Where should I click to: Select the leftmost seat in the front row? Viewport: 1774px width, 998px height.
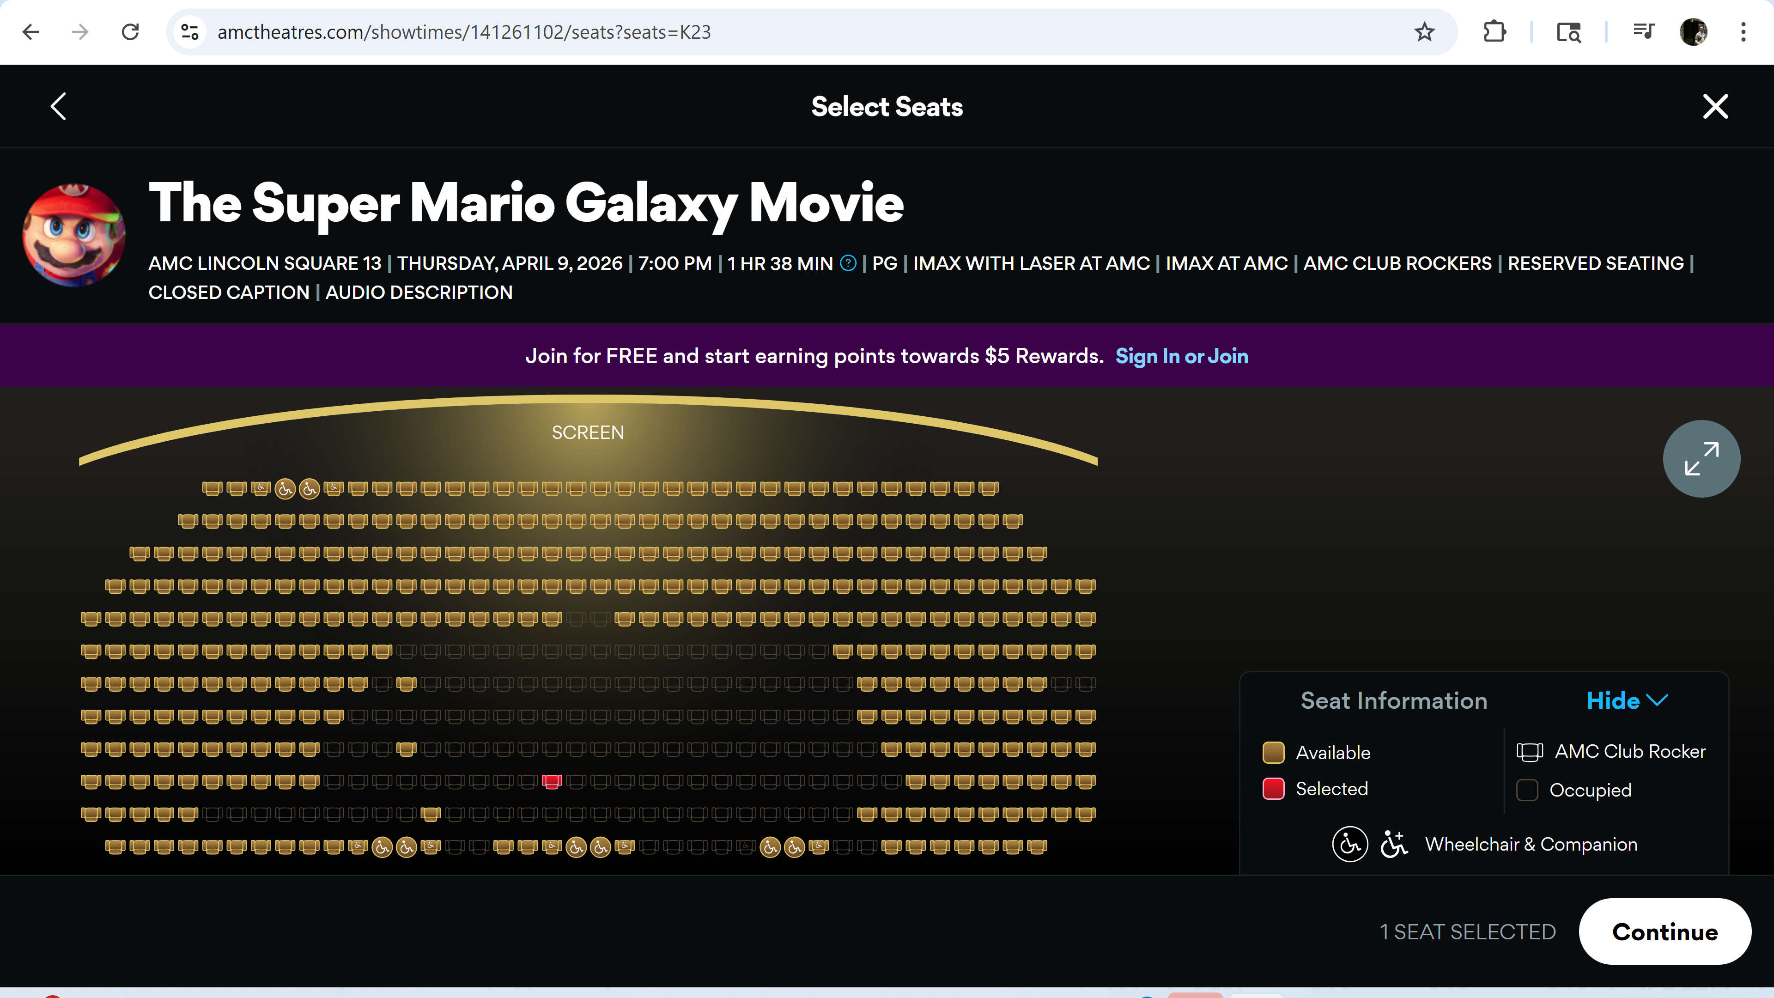click(x=212, y=488)
